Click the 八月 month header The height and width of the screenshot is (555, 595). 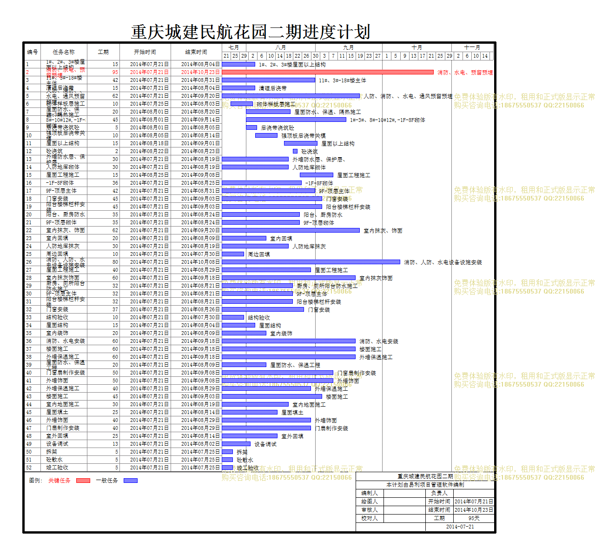click(x=281, y=47)
